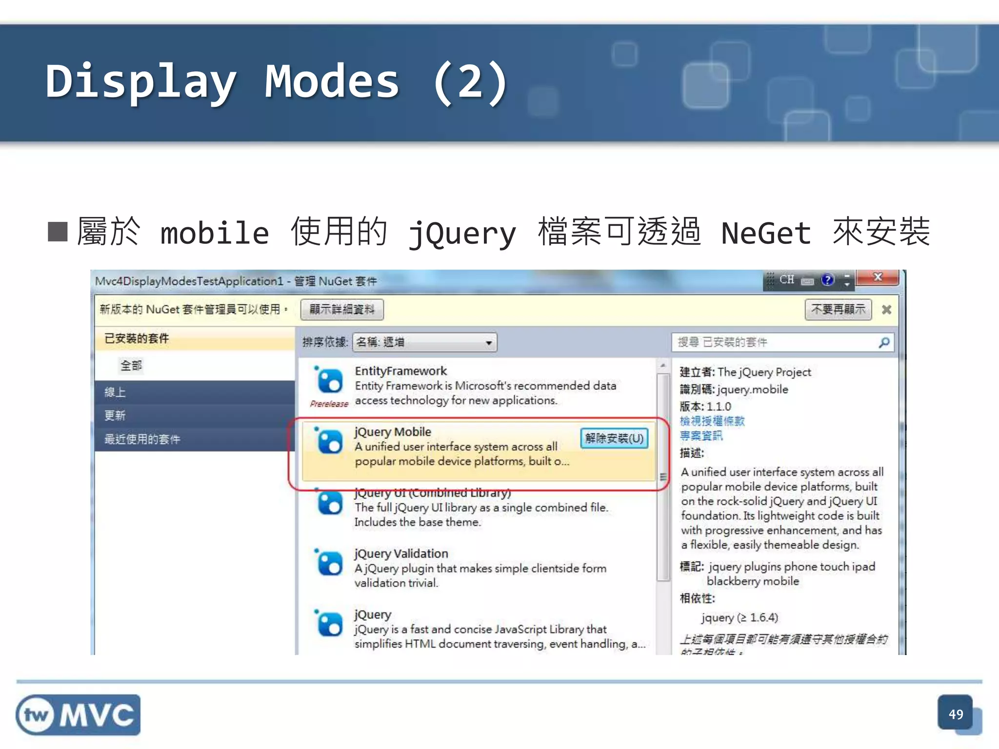Close the NuGet manager window

tap(878, 277)
